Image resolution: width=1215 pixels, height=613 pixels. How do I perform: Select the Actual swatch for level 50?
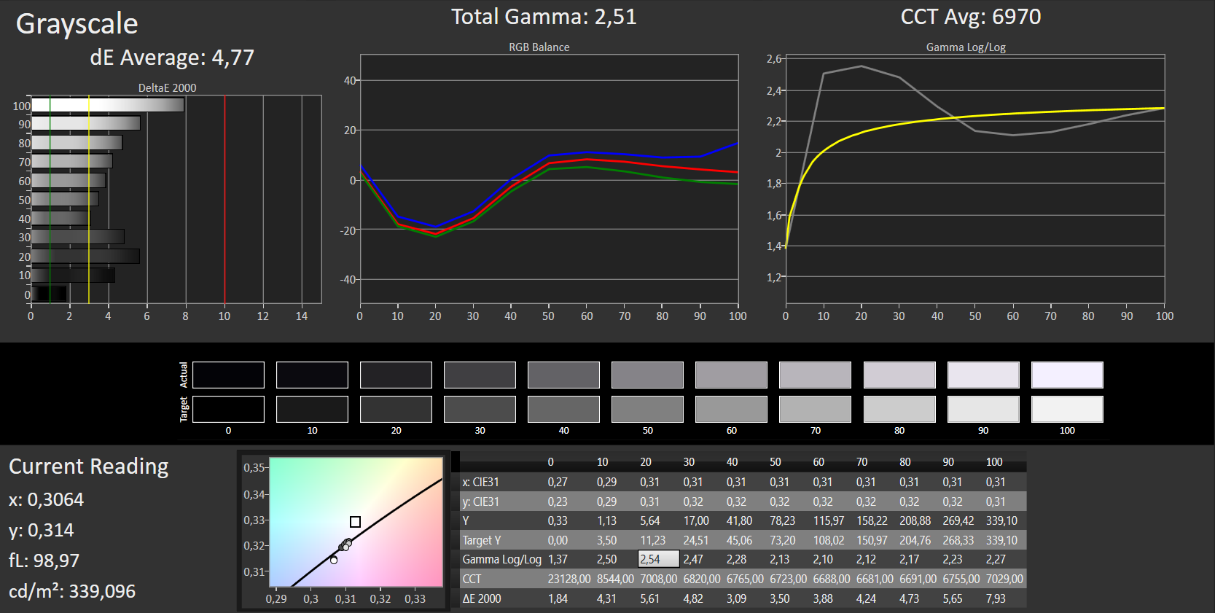647,375
